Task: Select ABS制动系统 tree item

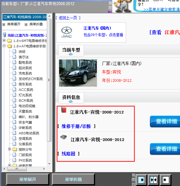Action: pos(29,133)
